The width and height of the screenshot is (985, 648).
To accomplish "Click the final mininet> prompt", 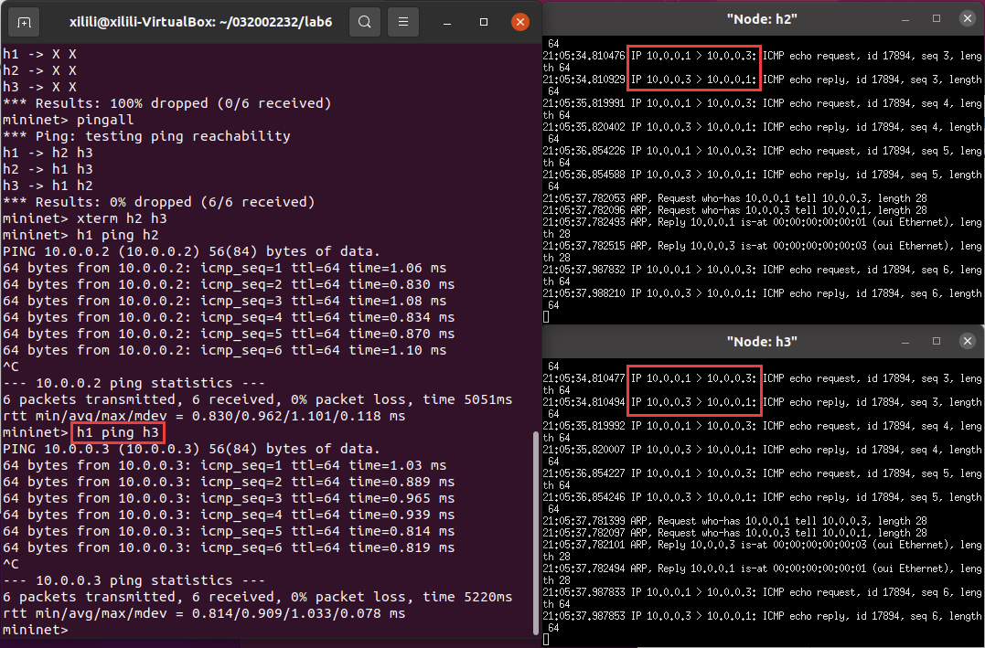I will click(35, 629).
